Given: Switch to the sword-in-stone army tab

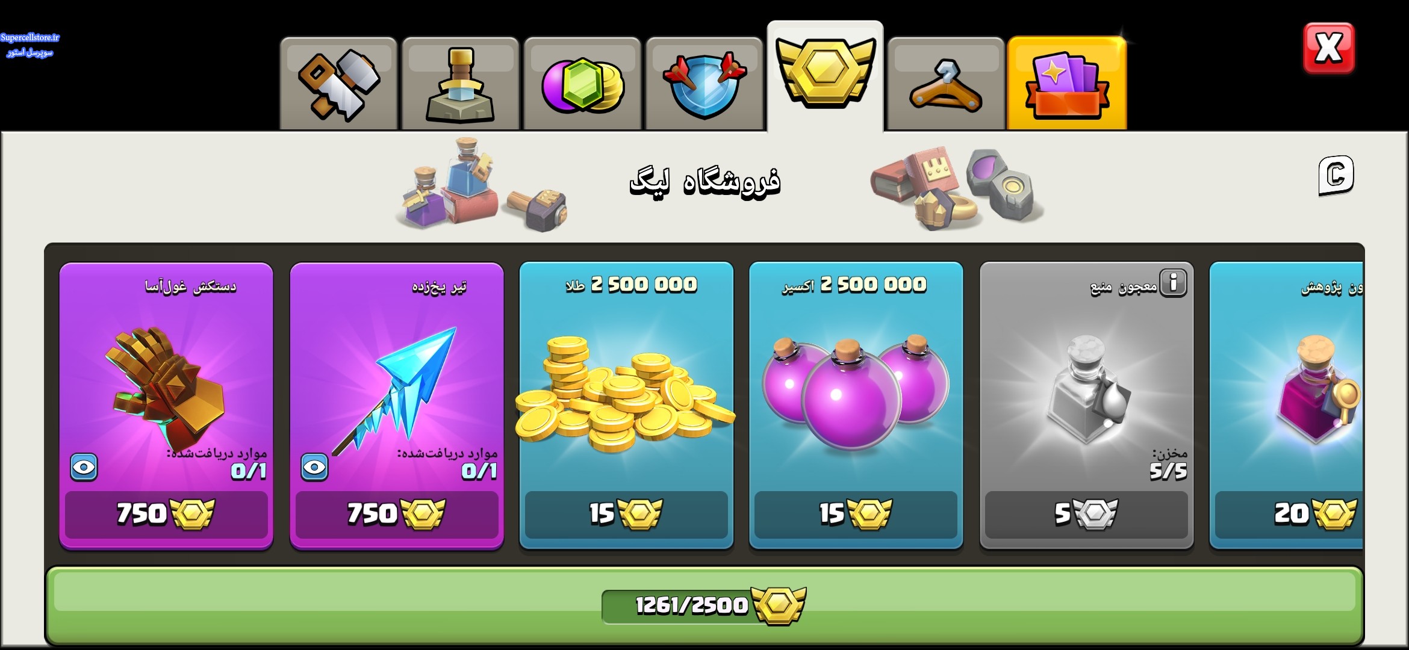Looking at the screenshot, I should click(460, 84).
